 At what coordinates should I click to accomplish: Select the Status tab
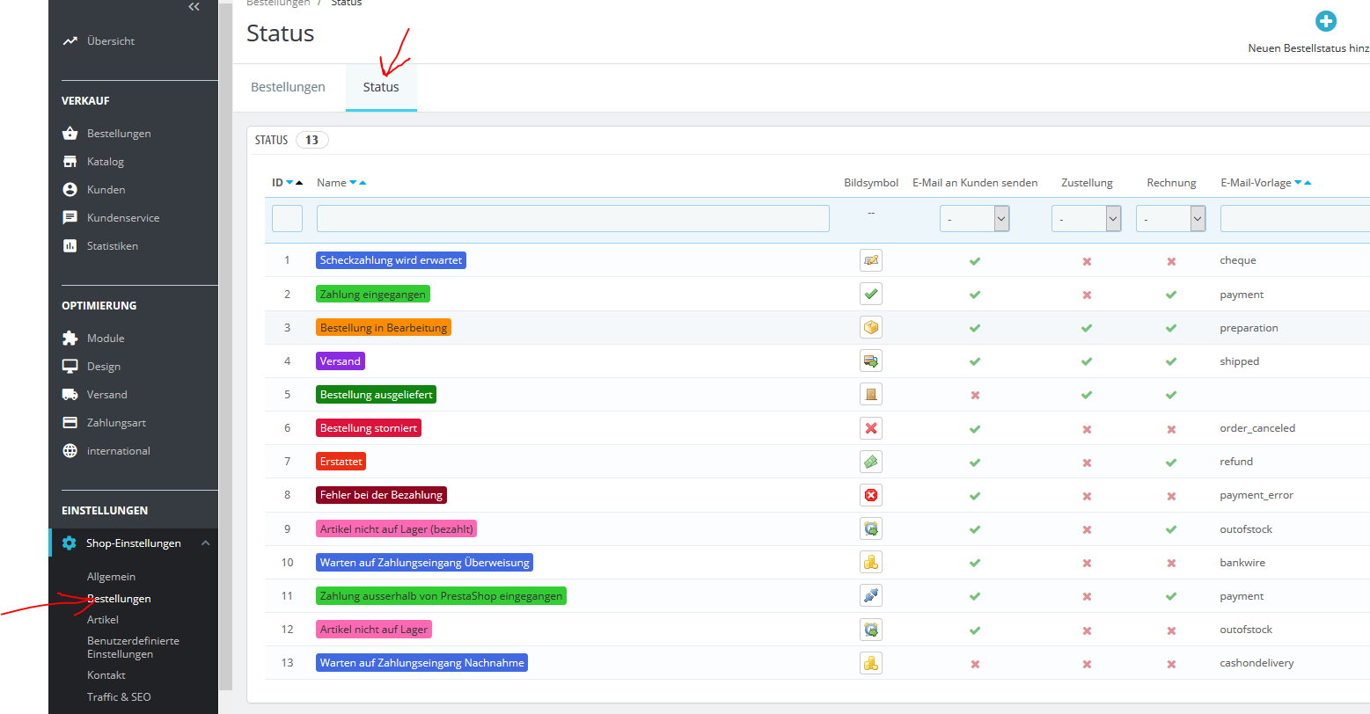pos(381,87)
